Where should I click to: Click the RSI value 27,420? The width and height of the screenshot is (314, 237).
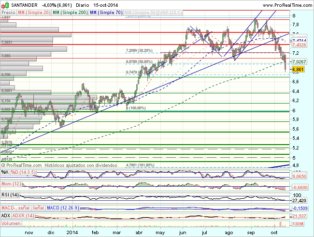[299, 200]
